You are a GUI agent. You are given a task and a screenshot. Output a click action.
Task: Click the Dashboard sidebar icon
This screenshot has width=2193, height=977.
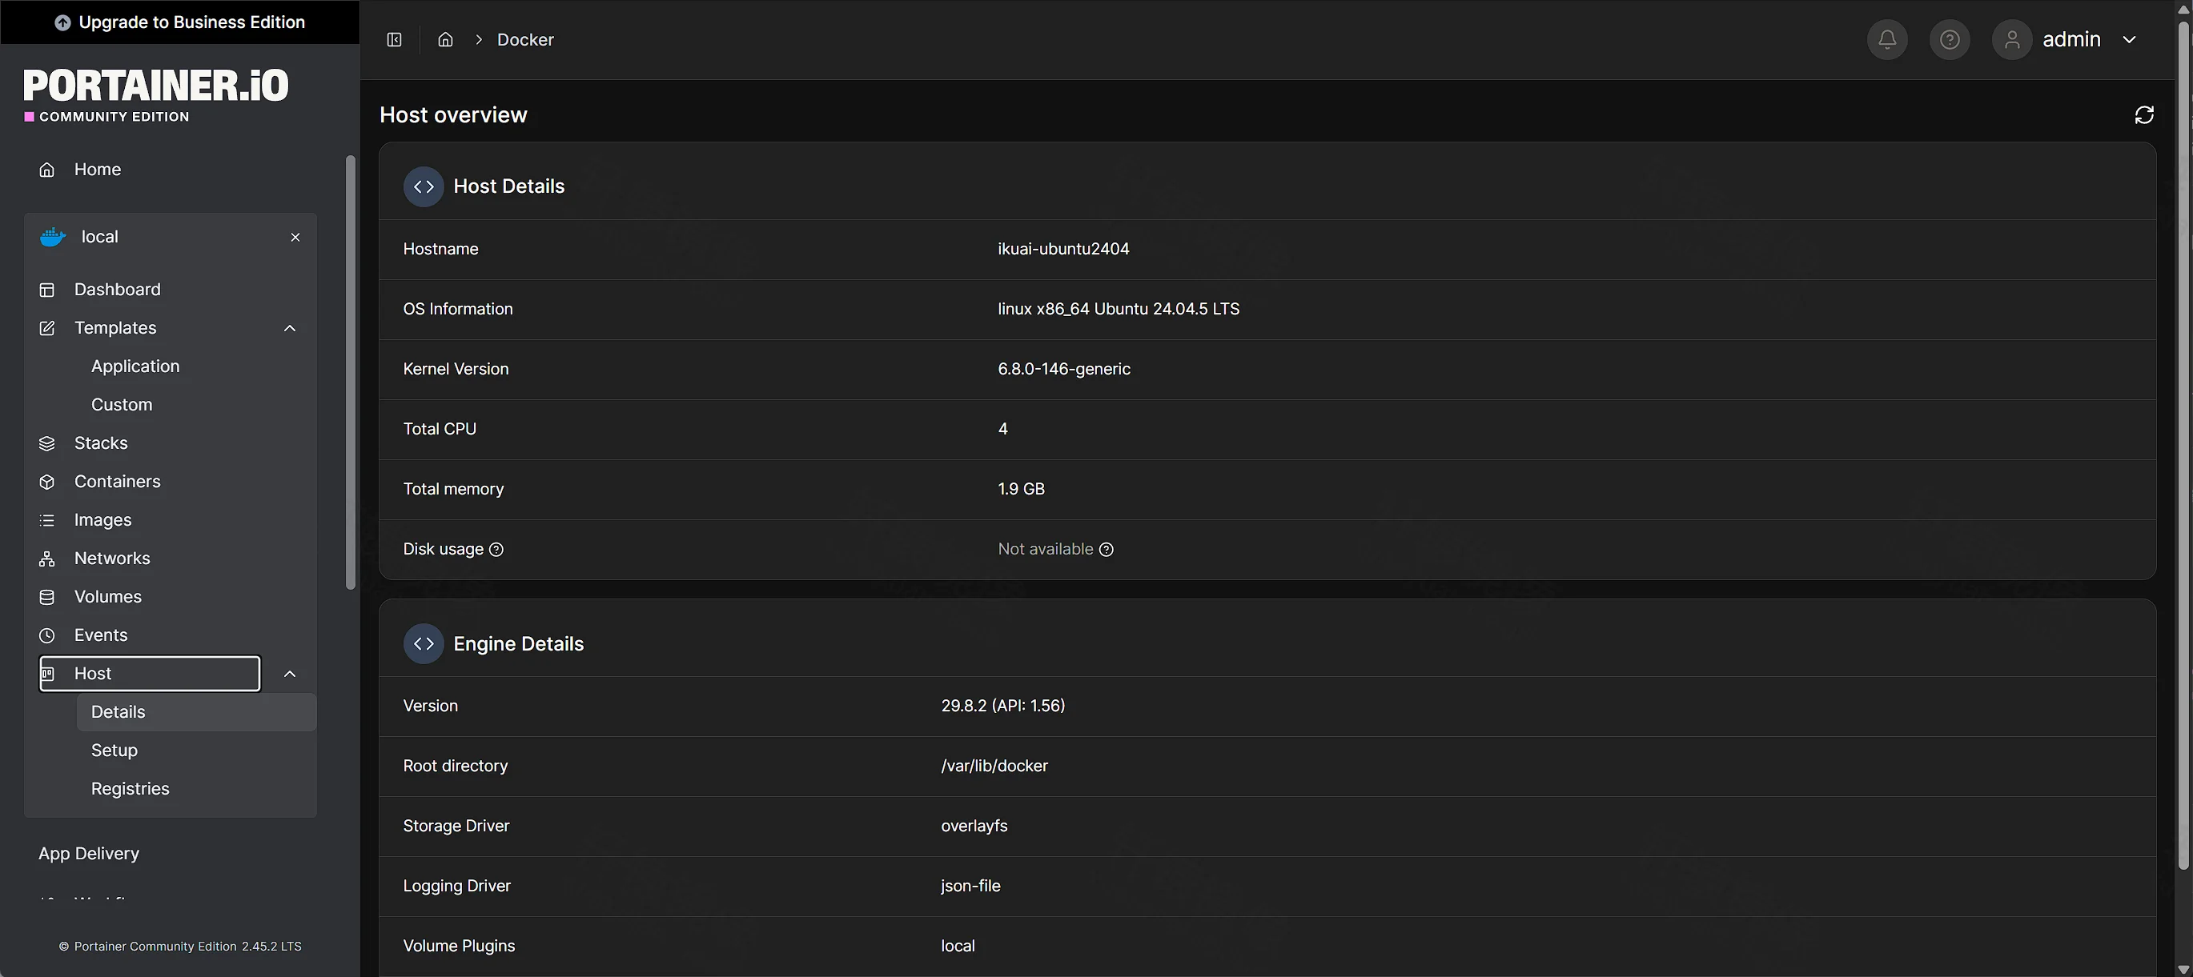[x=46, y=290]
